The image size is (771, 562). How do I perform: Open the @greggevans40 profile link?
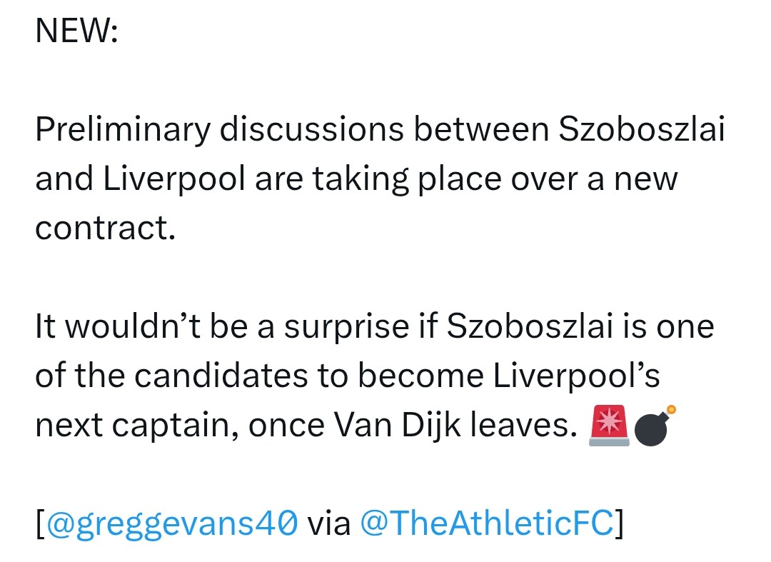pos(171,525)
